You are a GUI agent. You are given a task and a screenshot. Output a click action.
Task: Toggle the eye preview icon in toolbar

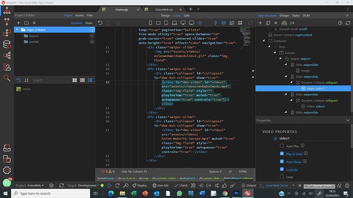pyautogui.click(x=224, y=23)
